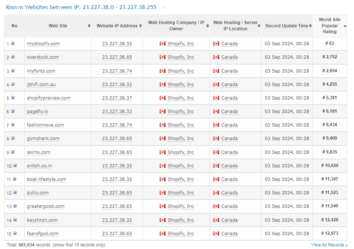The height and width of the screenshot is (249, 354).
Task: Click the No column header
Action: coord(14,26)
